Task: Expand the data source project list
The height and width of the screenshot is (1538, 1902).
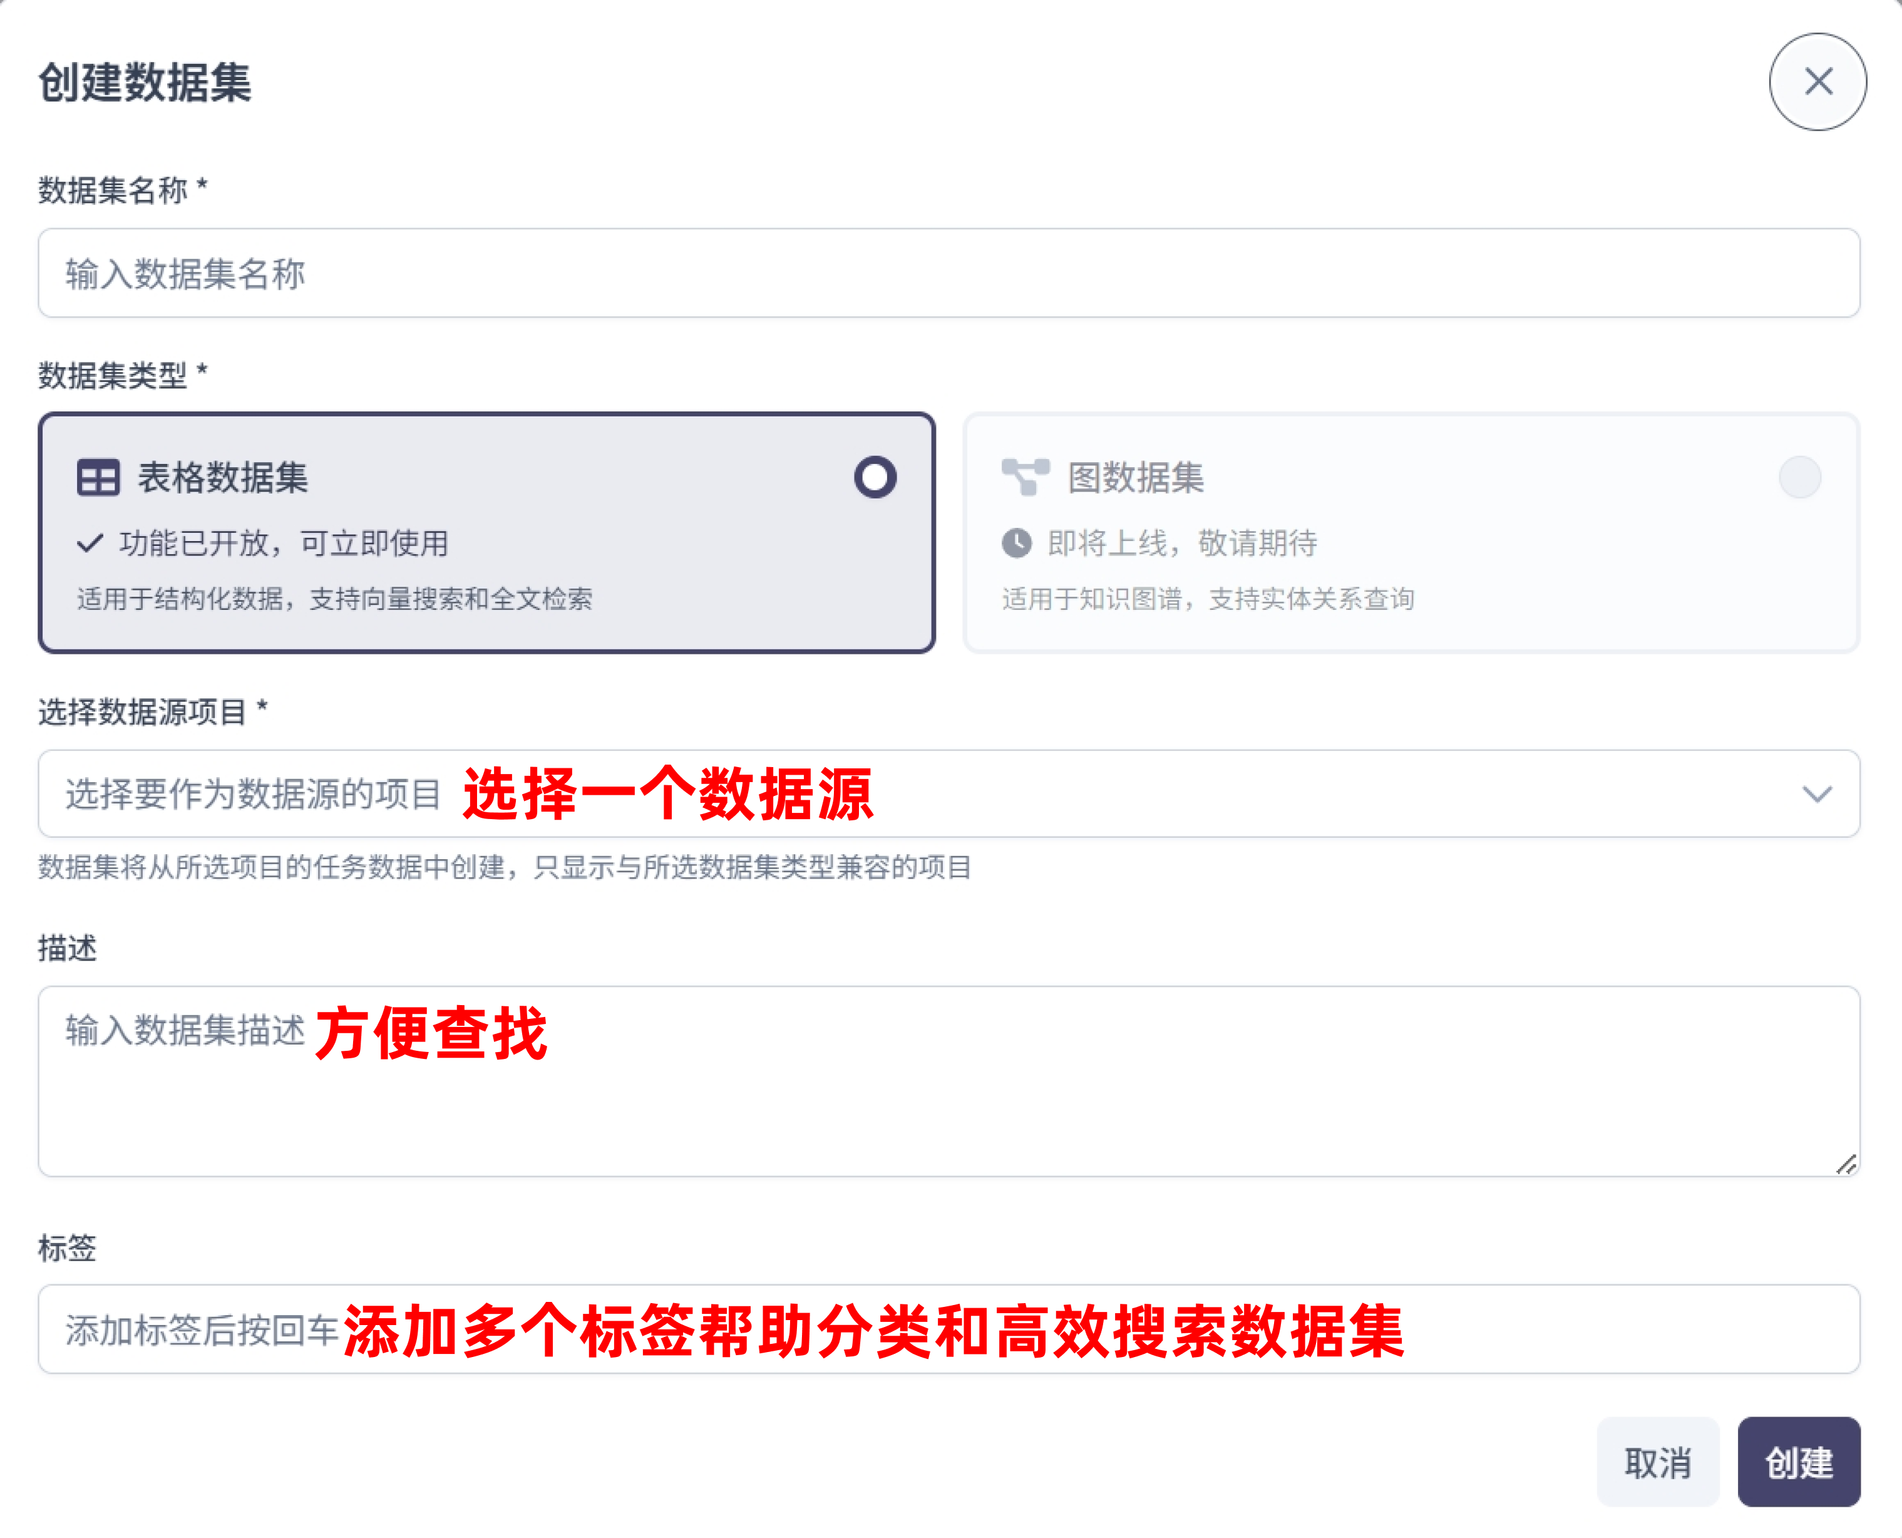Action: point(948,795)
